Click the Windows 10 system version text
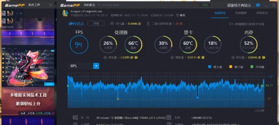 (131, 118)
